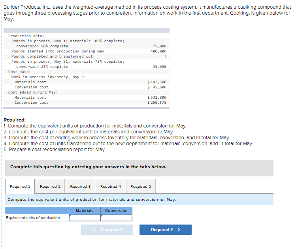
Task: Click the Complete this question instruction banner
Action: [x=139, y=168]
